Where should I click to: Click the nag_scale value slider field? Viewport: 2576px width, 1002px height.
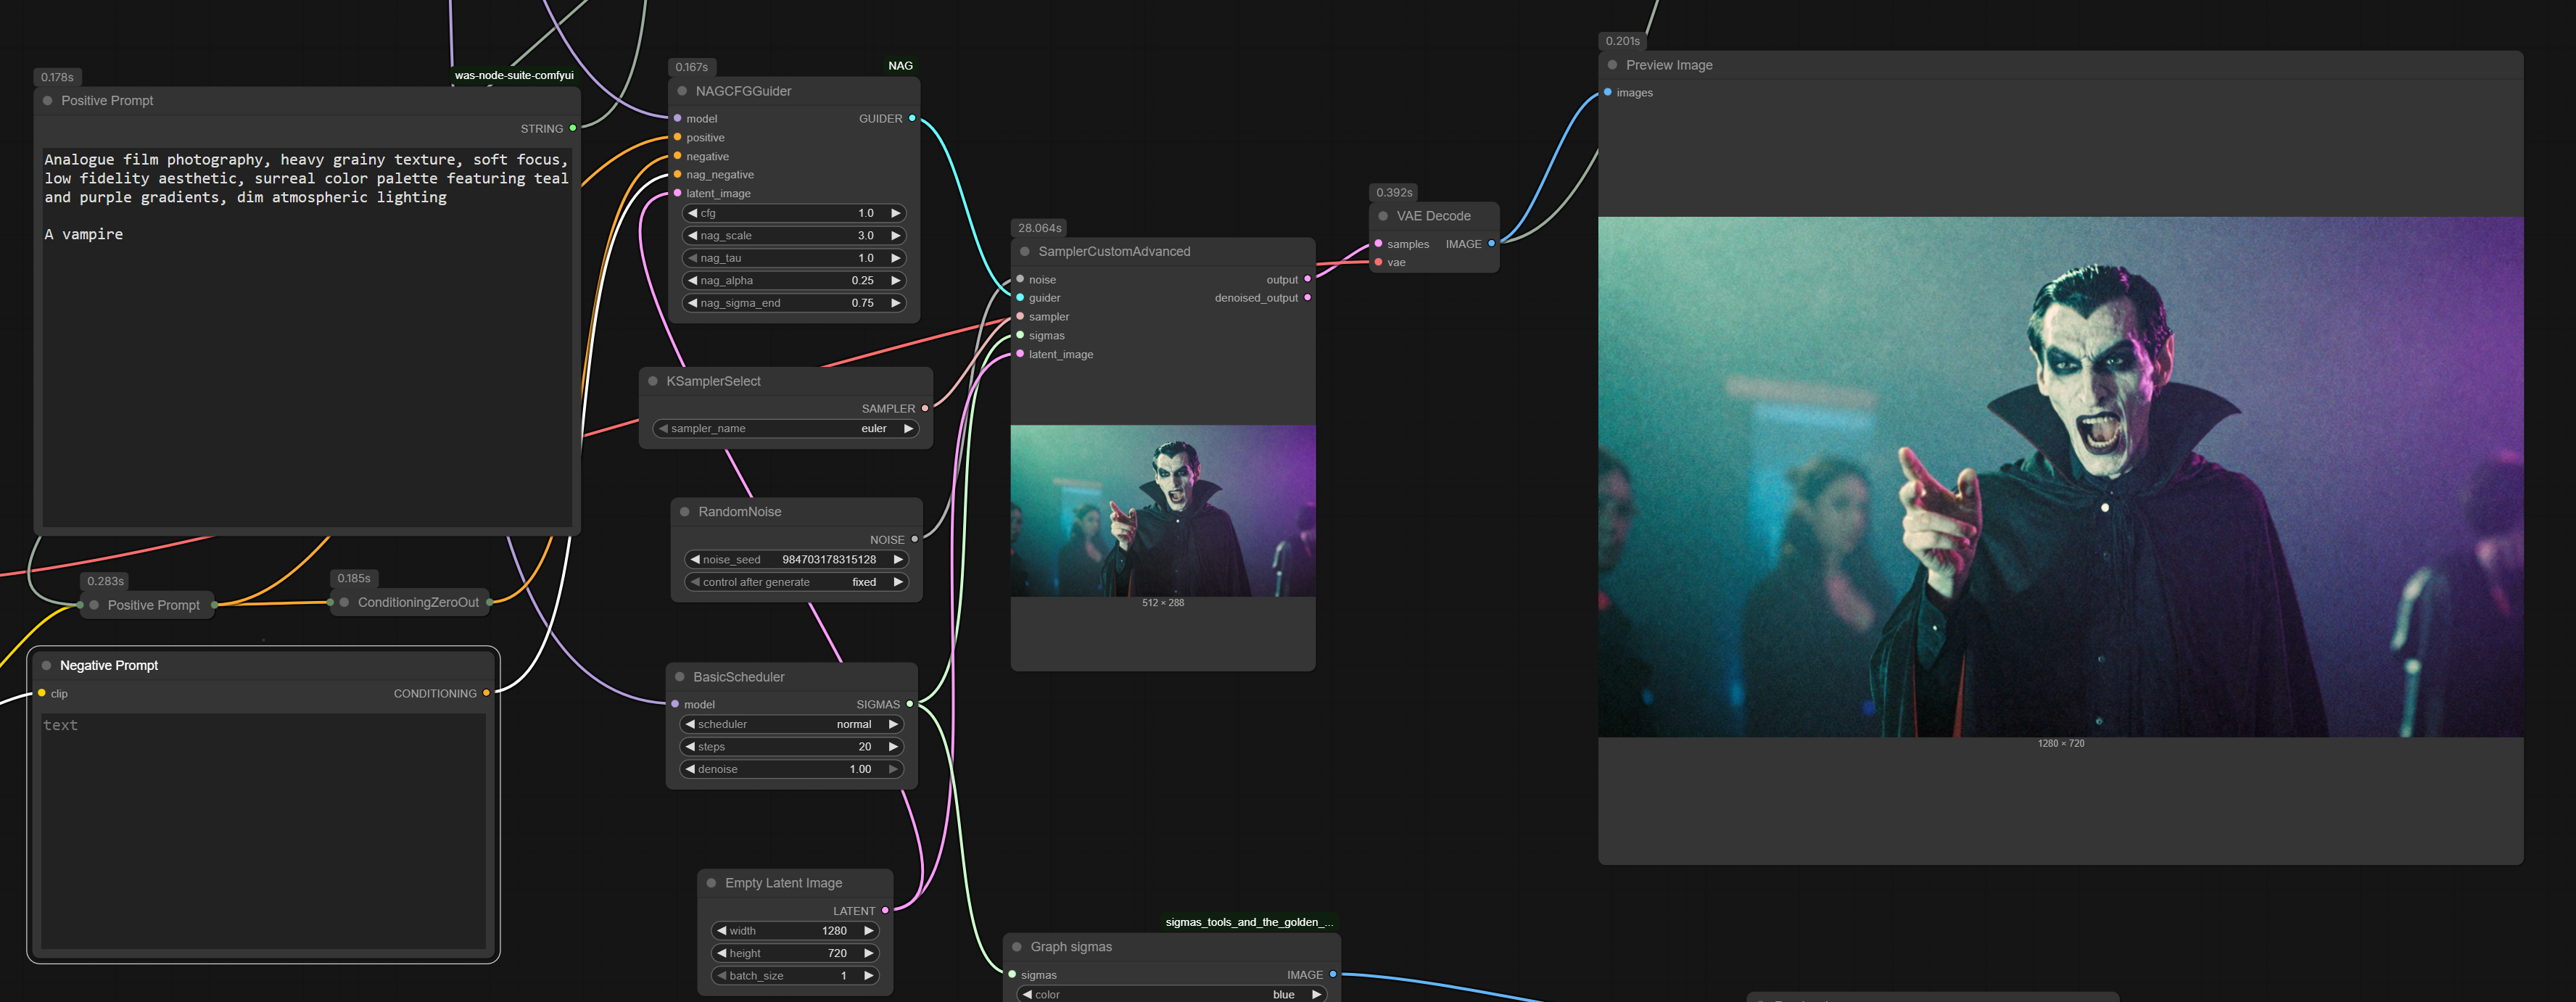point(795,236)
